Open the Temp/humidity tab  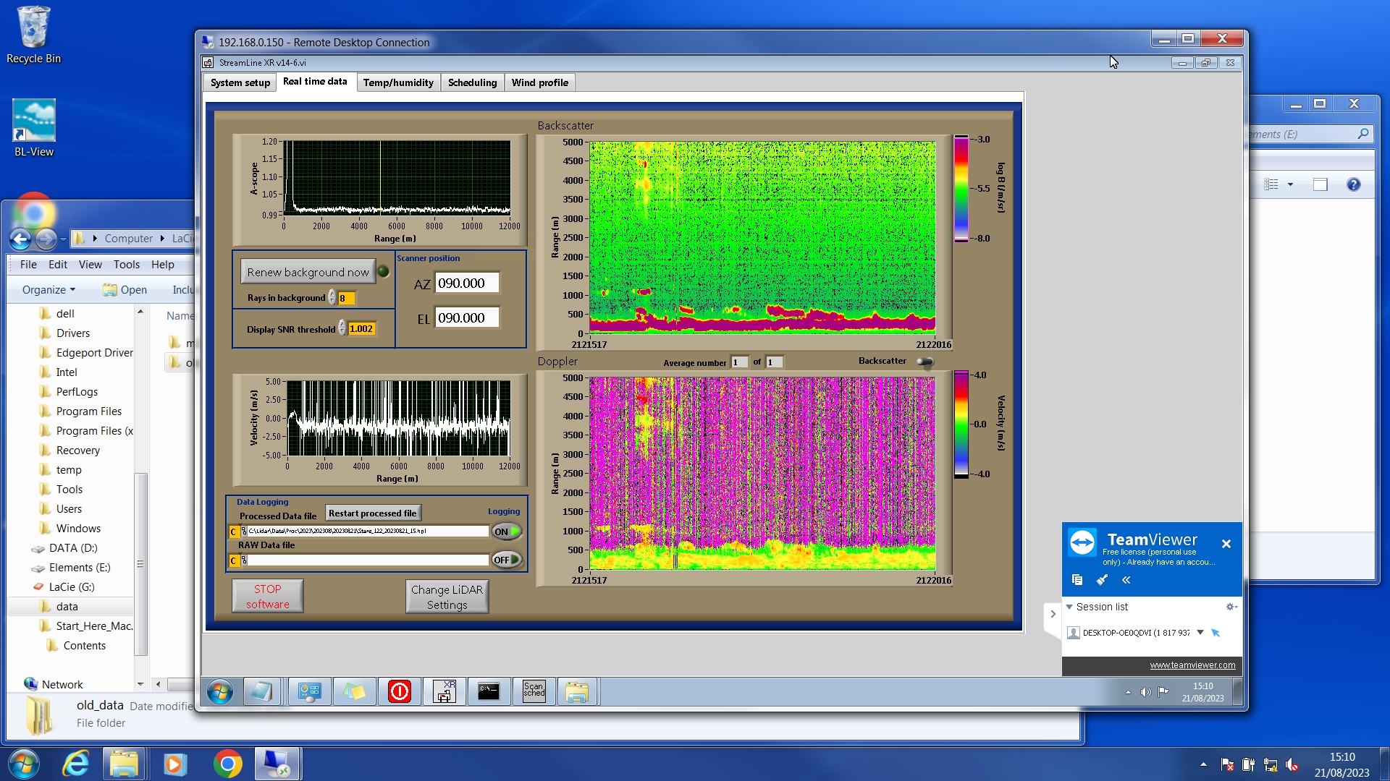[x=398, y=82]
